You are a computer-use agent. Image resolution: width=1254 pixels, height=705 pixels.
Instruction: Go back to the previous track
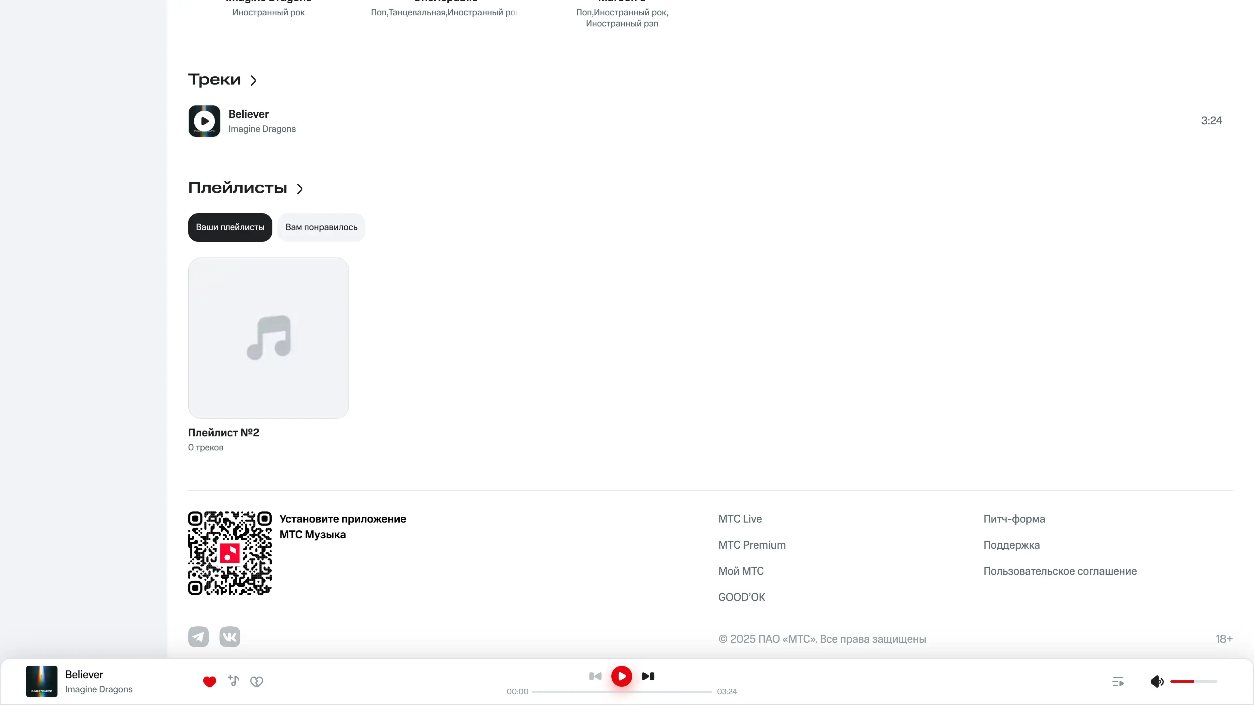click(x=595, y=676)
